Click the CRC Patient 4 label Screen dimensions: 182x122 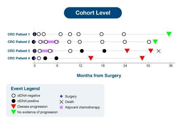(19, 58)
